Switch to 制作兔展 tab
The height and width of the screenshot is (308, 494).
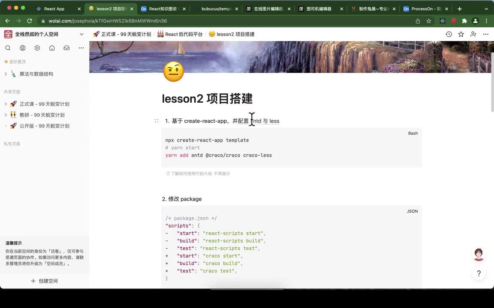pyautogui.click(x=374, y=9)
